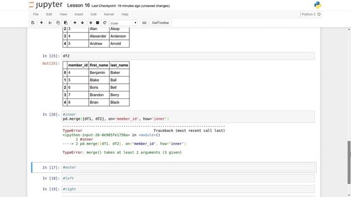Click the Brandon table cell
Image resolution: width=351 pixels, height=197 pixels.
[x=99, y=95]
